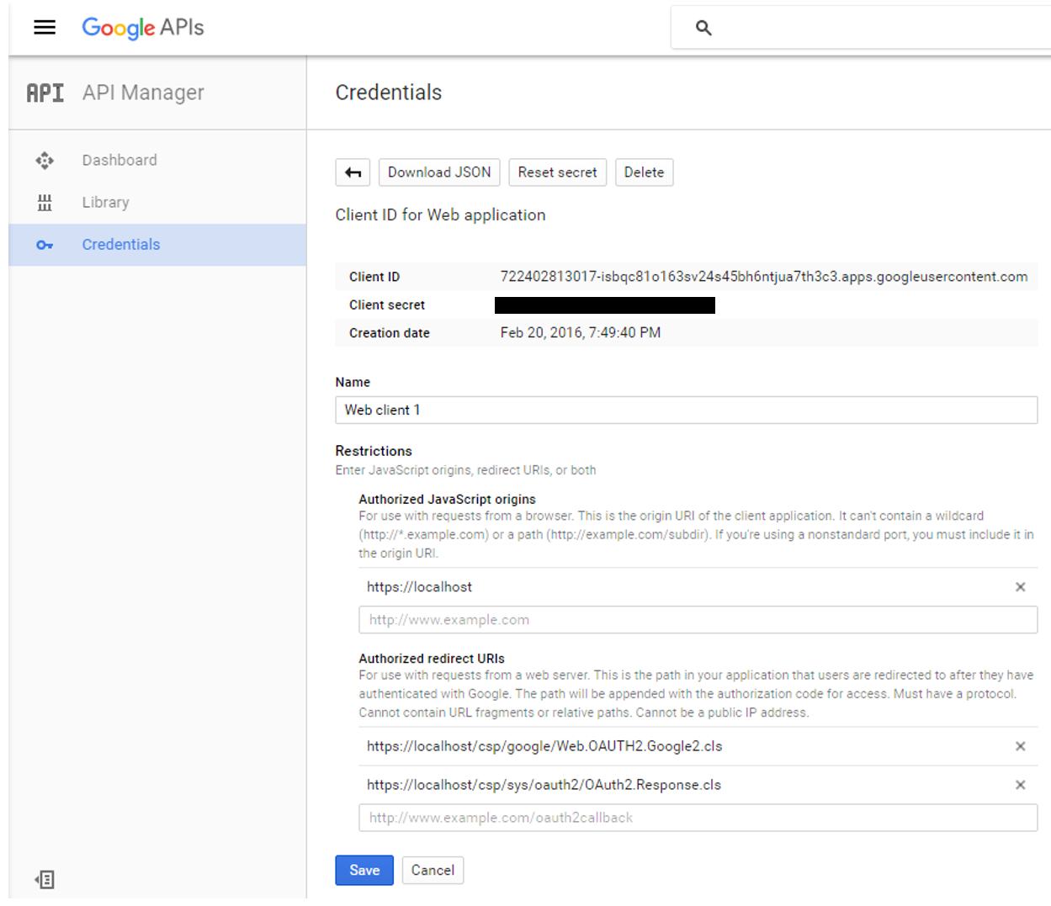Click the Dashboard icon in sidebar
The height and width of the screenshot is (906, 1051).
(x=45, y=161)
